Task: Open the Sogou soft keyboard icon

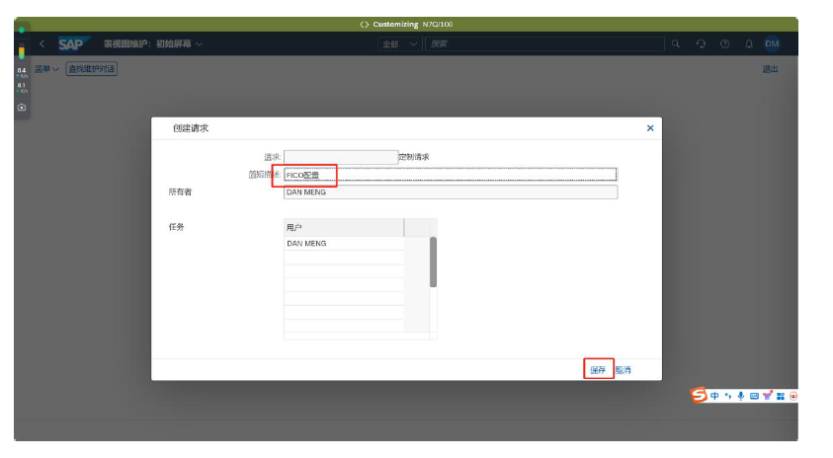Action: pyautogui.click(x=754, y=396)
